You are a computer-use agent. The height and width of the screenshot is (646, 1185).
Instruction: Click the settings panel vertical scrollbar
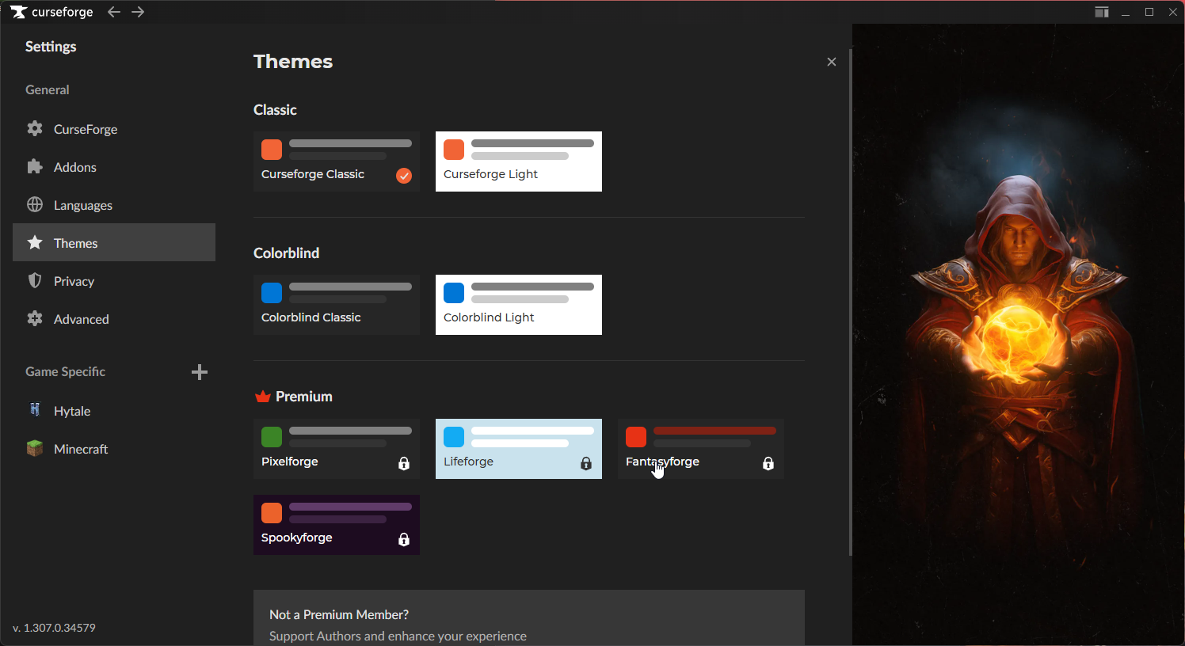[850, 301]
